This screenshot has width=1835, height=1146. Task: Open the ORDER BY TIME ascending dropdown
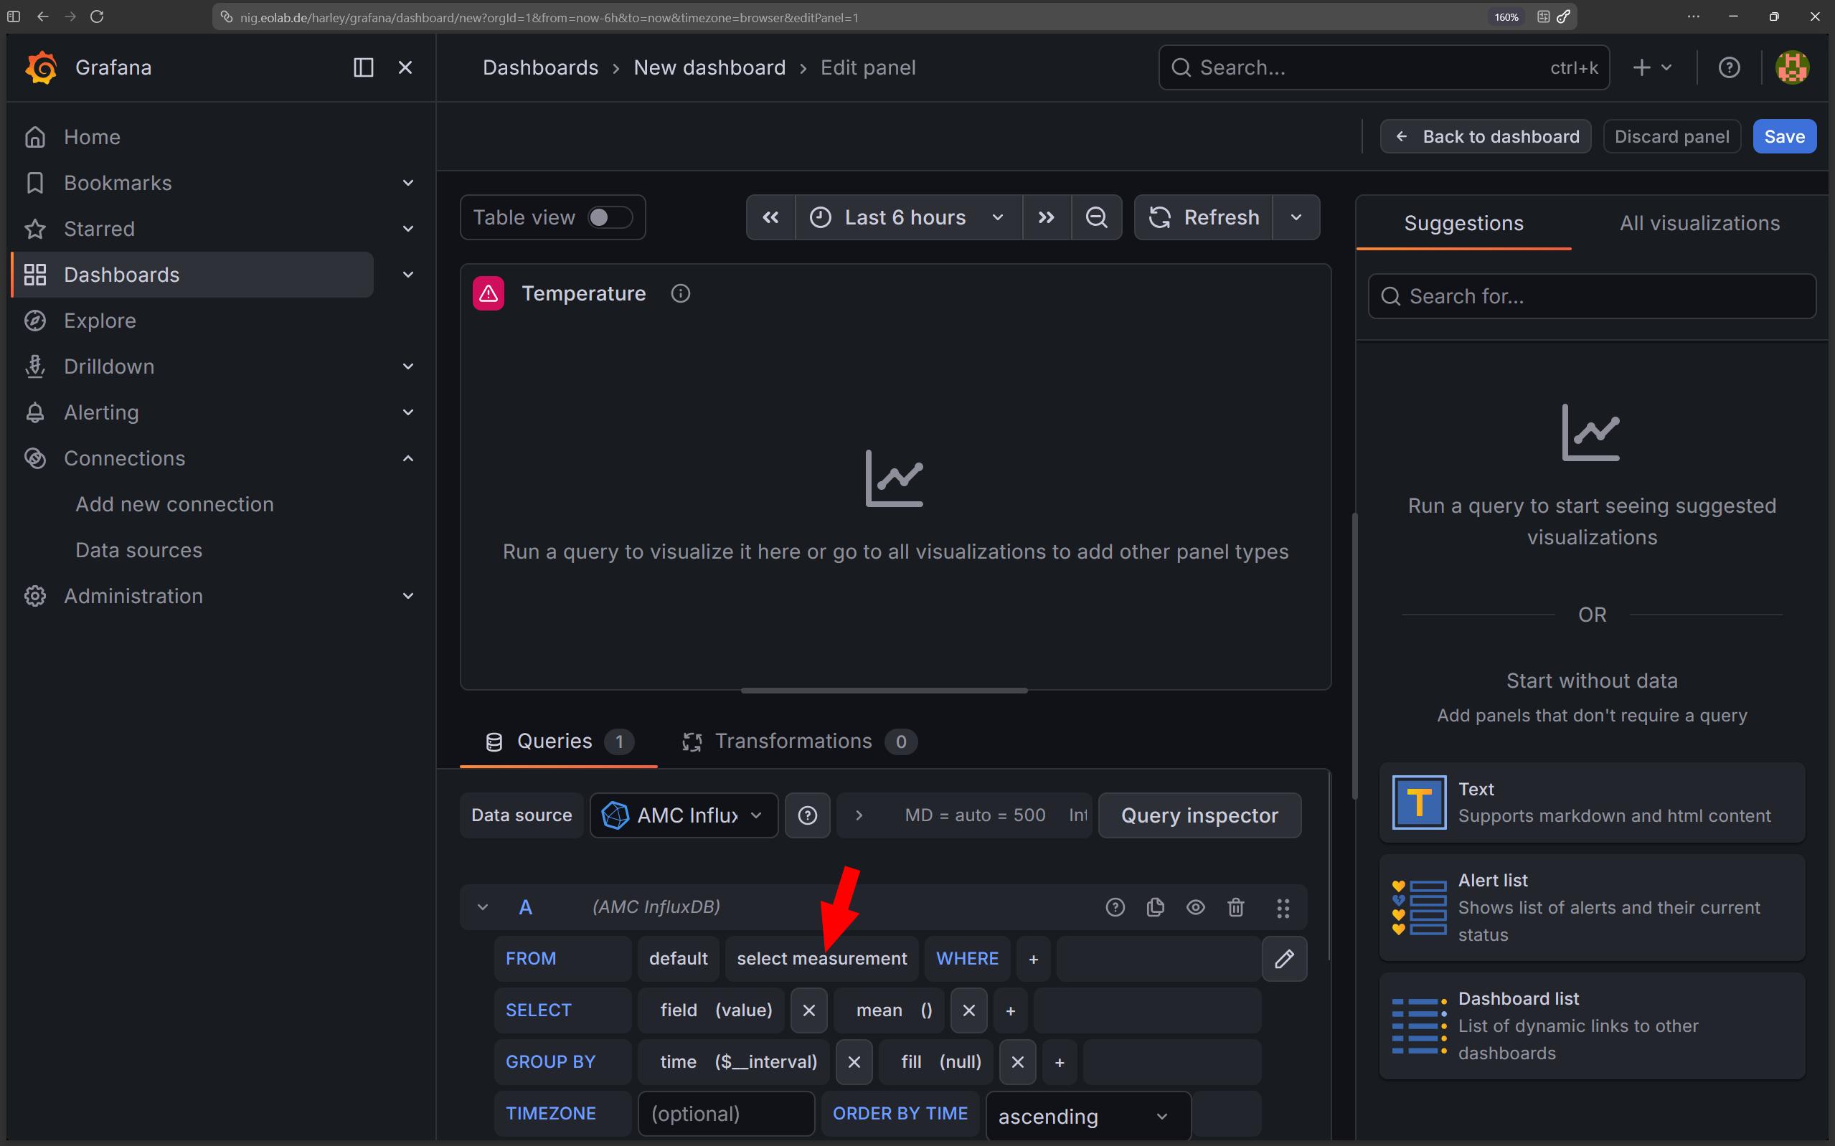click(x=1088, y=1116)
